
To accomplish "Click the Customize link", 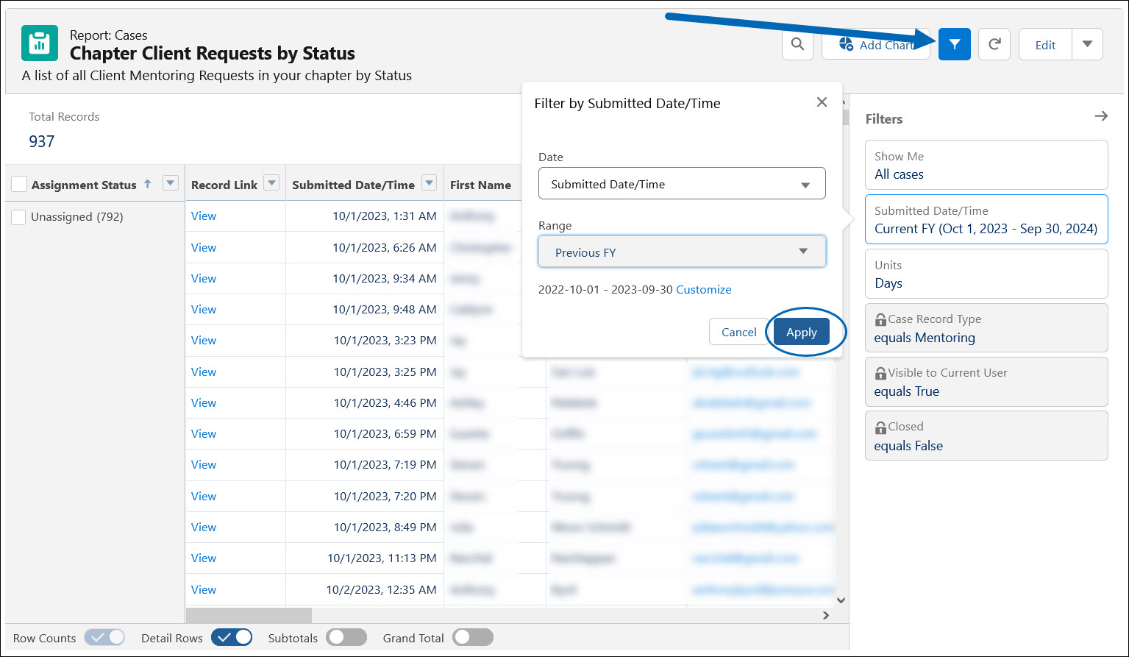I will 704,289.
